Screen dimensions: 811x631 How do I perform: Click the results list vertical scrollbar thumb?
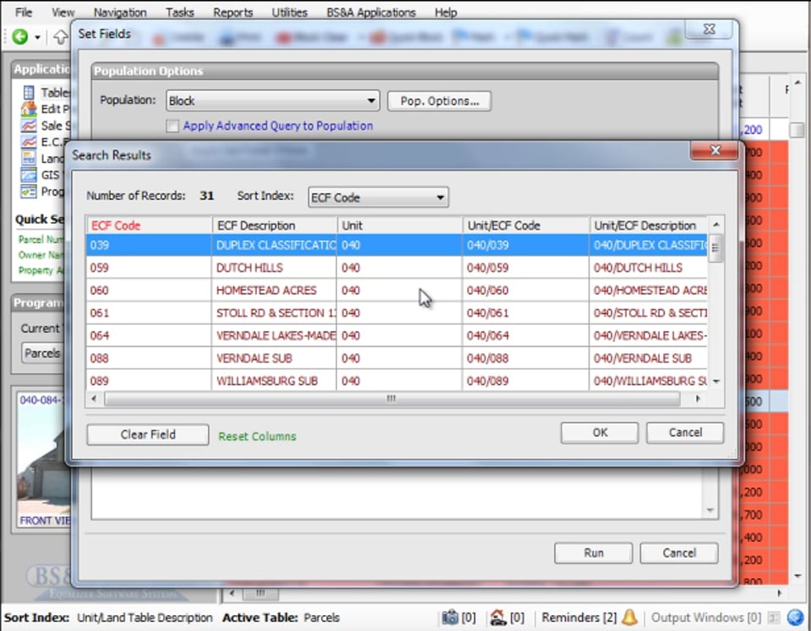point(716,248)
